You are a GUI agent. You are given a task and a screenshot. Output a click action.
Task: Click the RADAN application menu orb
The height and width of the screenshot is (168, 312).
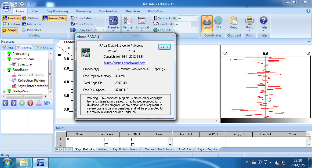(x=6, y=6)
